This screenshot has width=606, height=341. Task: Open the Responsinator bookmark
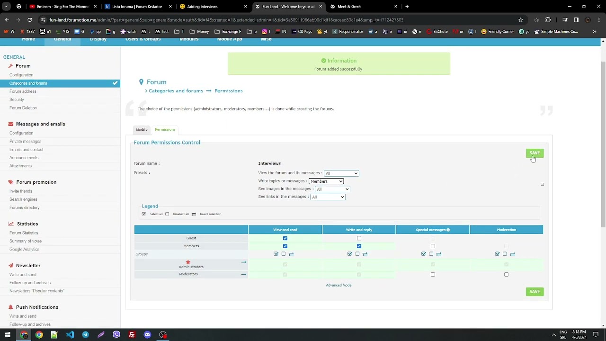348,32
